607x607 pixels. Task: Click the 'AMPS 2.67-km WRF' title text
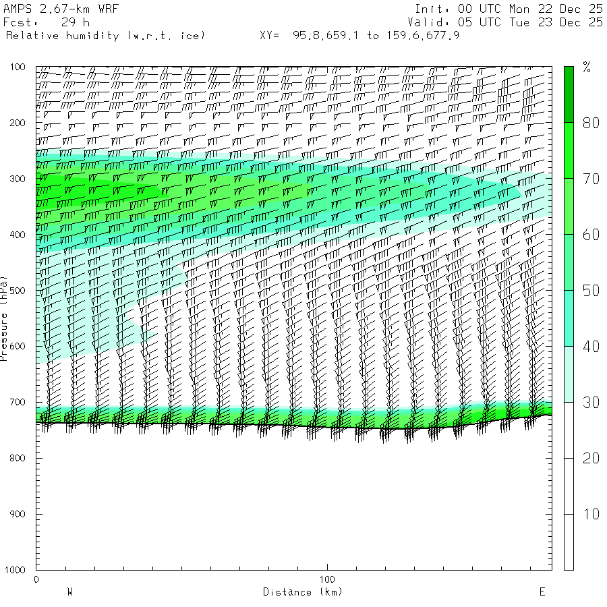pyautogui.click(x=61, y=9)
